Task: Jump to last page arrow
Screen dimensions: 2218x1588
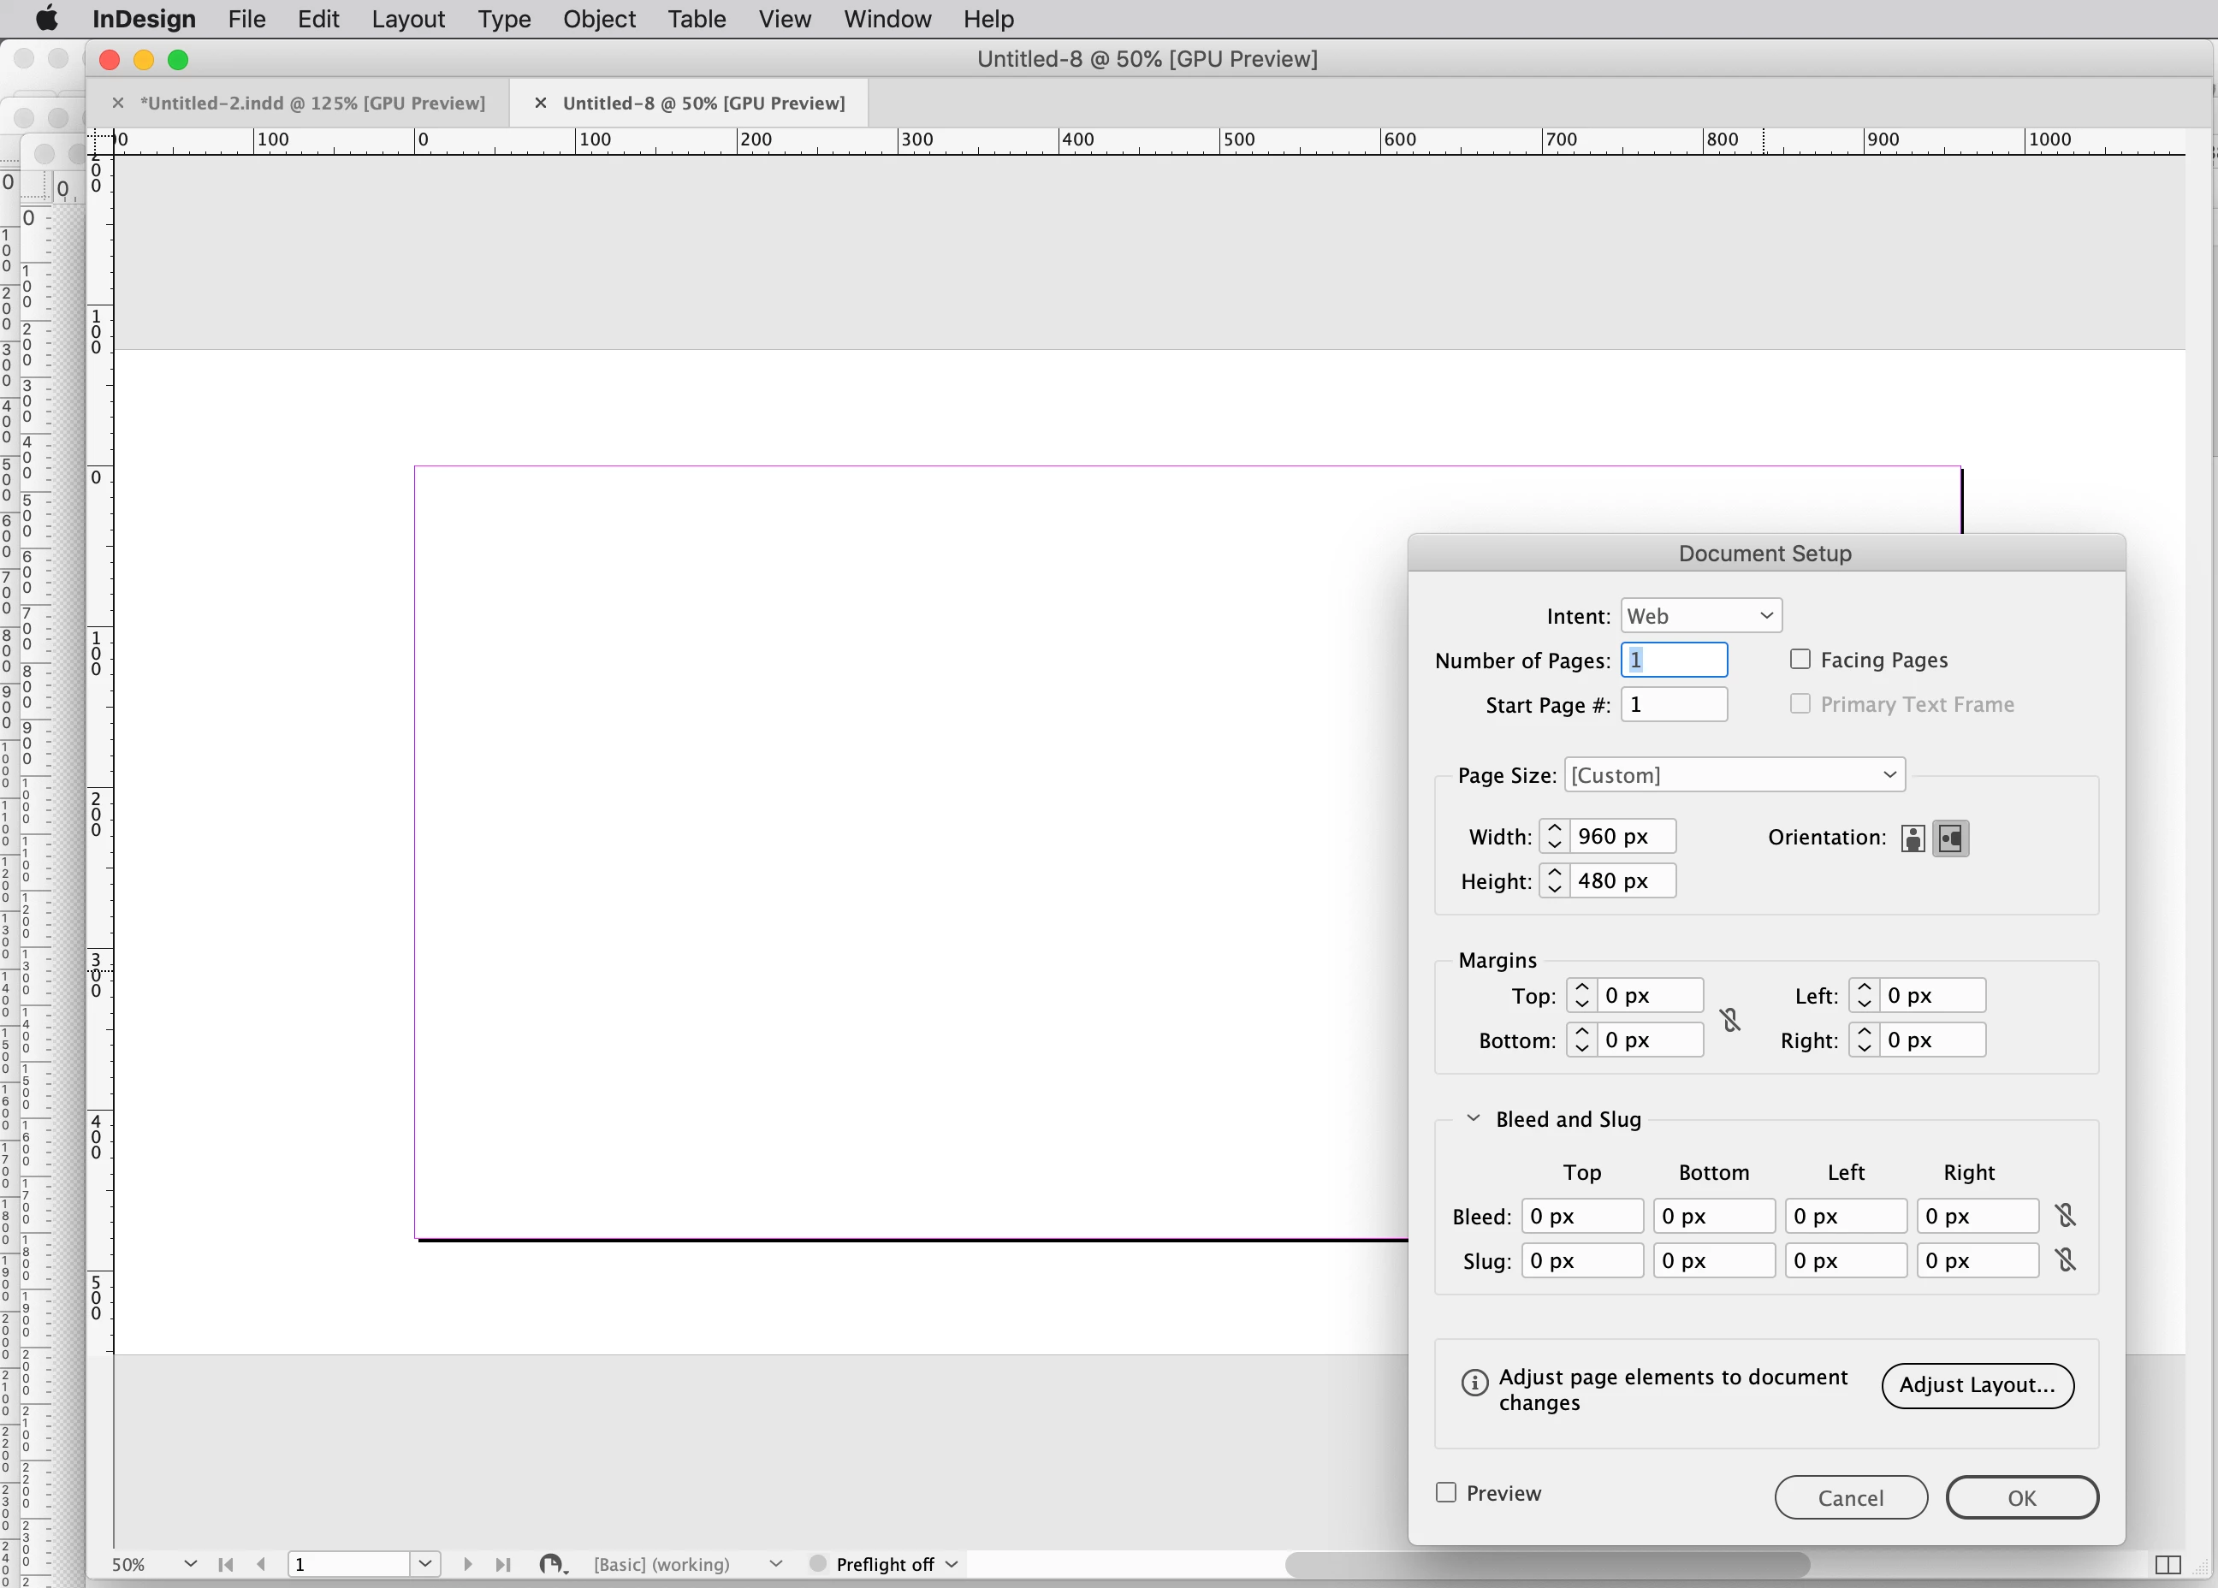Action: (502, 1563)
